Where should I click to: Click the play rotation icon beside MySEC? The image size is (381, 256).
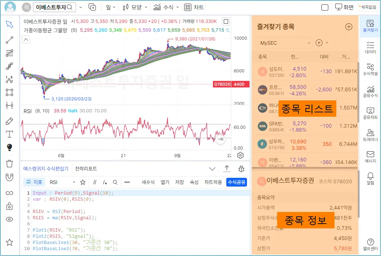coord(319,43)
